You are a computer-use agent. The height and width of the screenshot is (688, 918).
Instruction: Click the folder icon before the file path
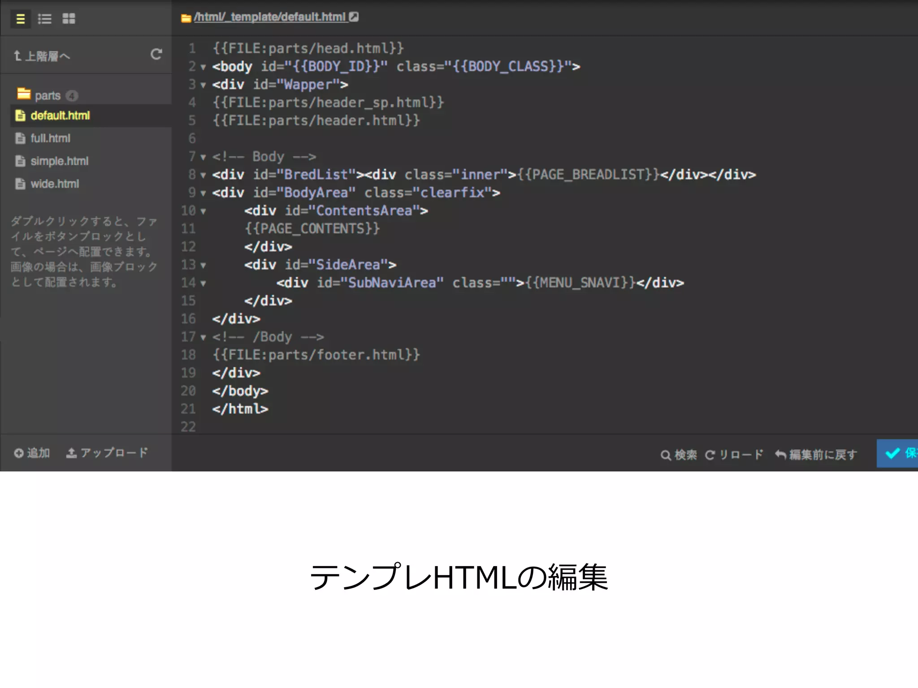point(186,18)
